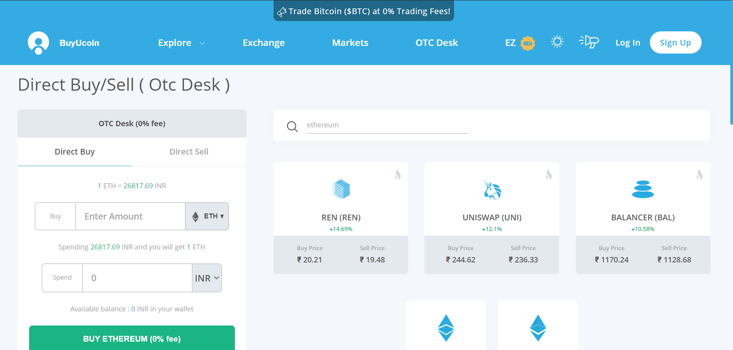Click the Balancer buy price ₹ 1170.24
The image size is (733, 350).
tap(612, 260)
